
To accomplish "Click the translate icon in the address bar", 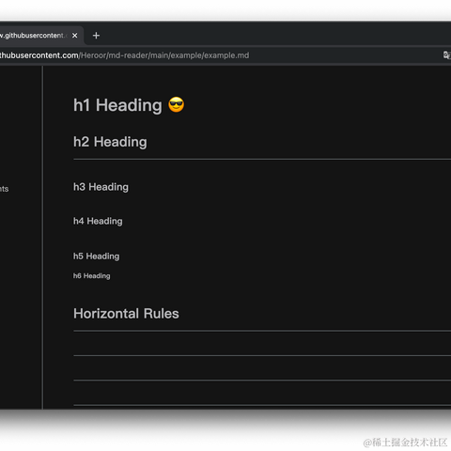I will [446, 55].
